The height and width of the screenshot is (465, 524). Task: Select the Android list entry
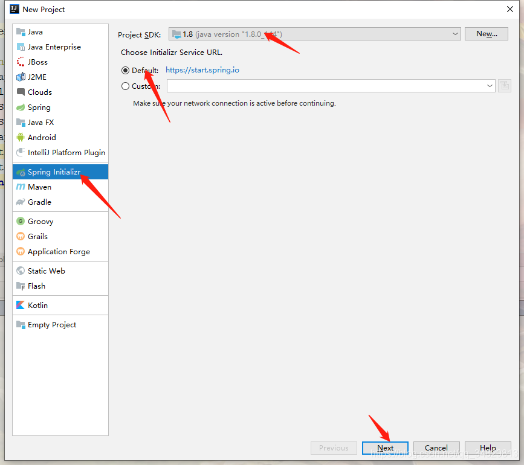point(60,137)
